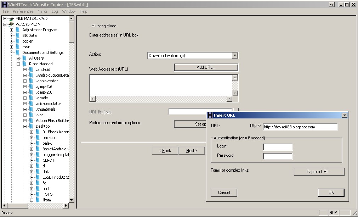Screen dimensions: 358x217
Task: Select the .gimp-2.8 folder icon
Action: click(32, 92)
